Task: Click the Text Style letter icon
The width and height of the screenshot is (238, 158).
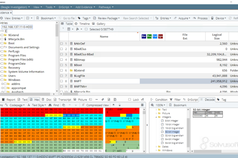Action: pos(29,105)
